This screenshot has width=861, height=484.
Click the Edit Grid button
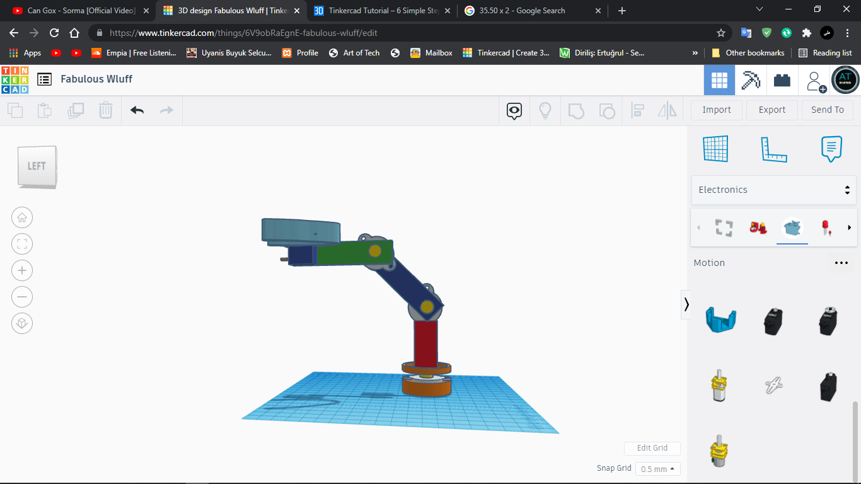pyautogui.click(x=652, y=448)
